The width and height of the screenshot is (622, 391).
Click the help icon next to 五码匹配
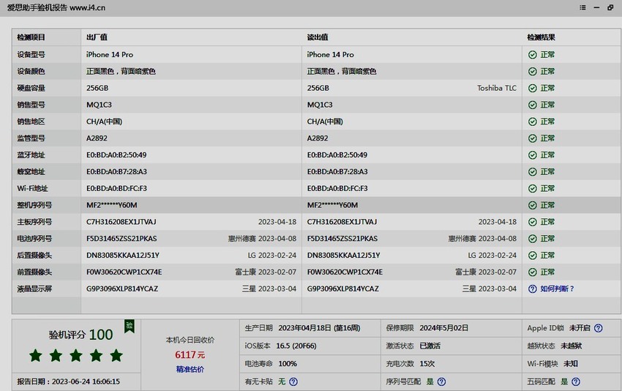(576, 382)
